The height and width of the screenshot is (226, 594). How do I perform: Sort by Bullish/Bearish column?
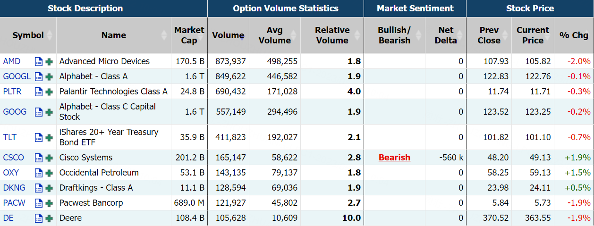point(394,35)
